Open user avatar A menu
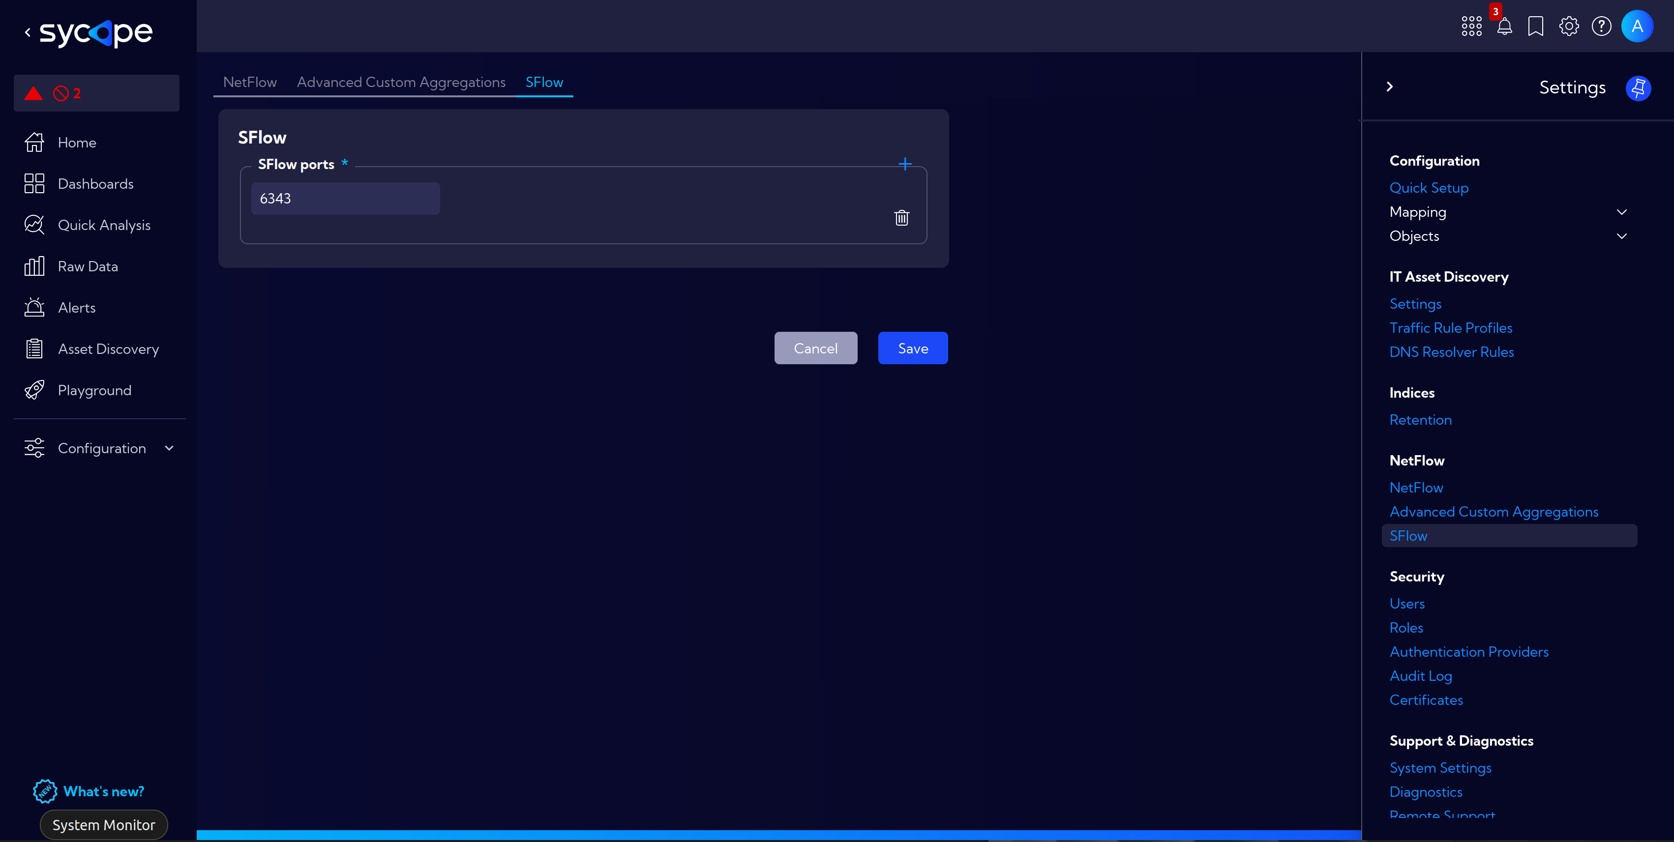Screen dimensions: 1674x842 [x=1637, y=26]
